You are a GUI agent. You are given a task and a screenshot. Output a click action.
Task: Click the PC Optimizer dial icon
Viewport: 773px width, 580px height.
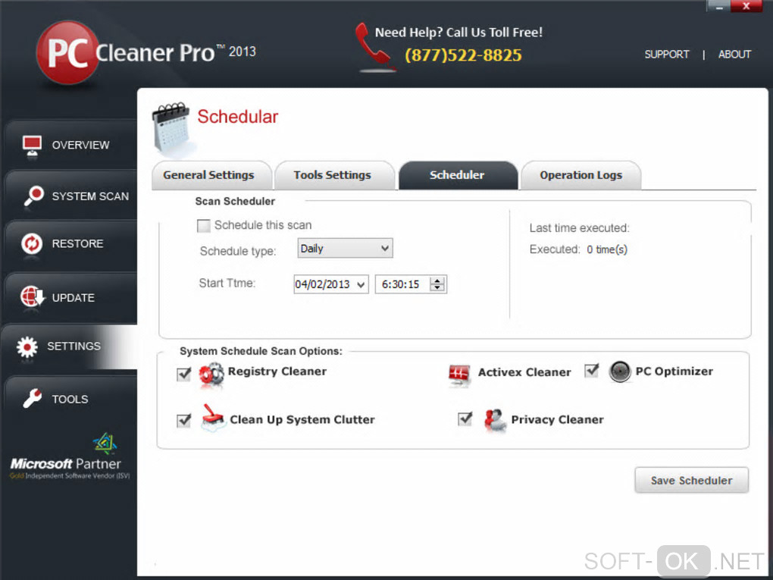(x=620, y=372)
